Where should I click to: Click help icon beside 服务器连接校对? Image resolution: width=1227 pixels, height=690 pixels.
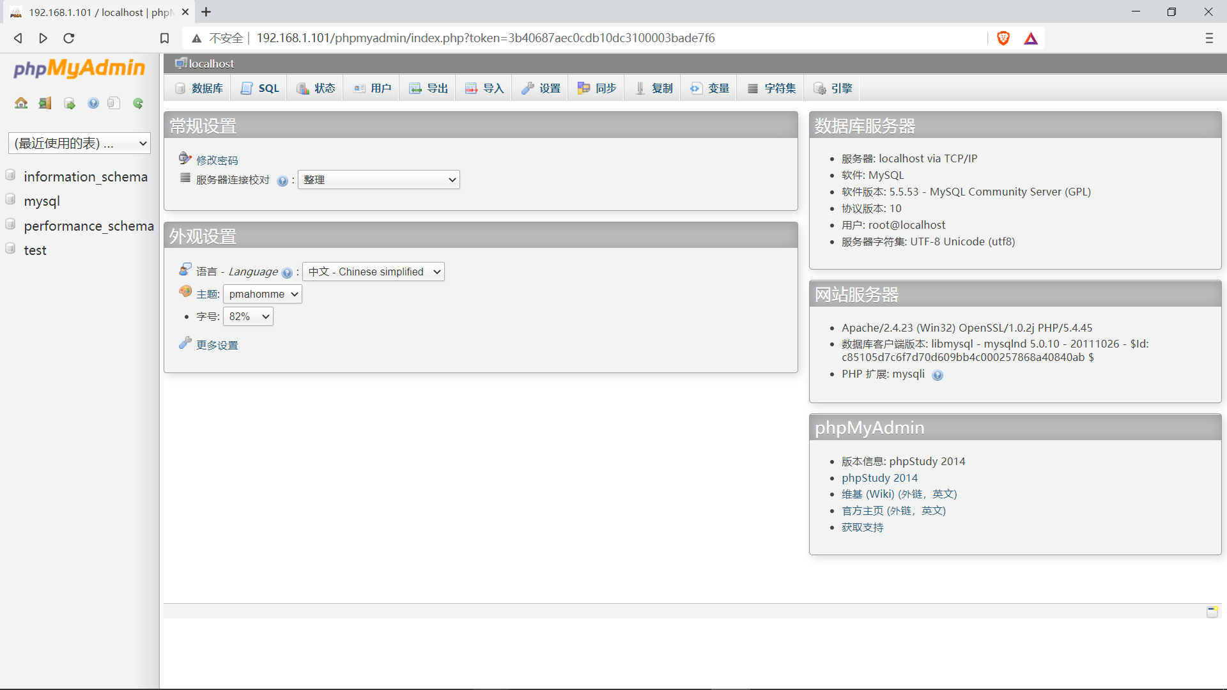coord(282,181)
